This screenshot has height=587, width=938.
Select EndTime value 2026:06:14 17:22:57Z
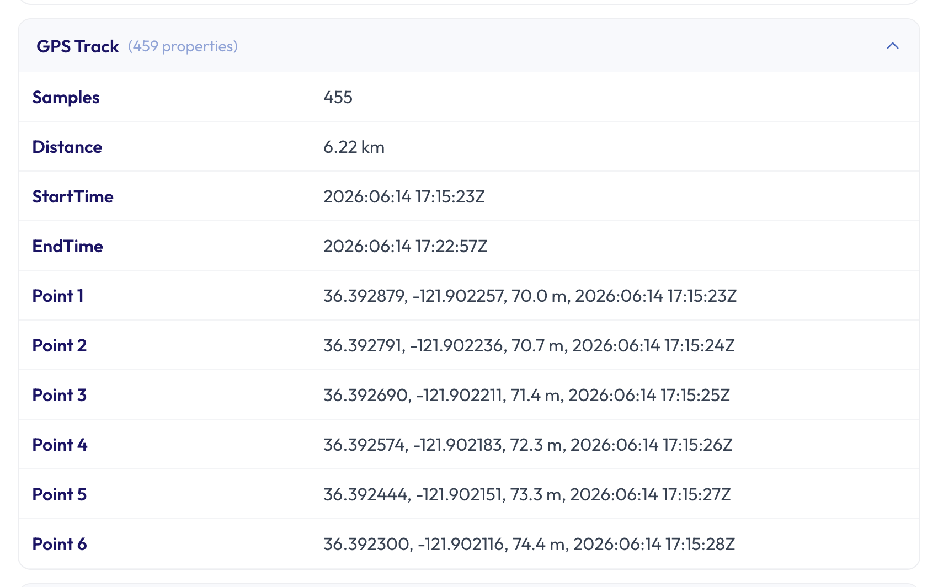[x=406, y=246]
